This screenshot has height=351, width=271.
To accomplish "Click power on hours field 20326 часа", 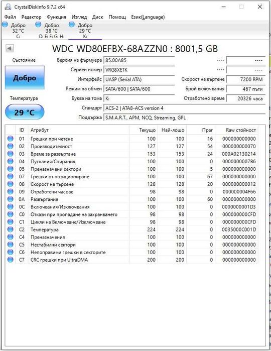I will pyautogui.click(x=246, y=98).
